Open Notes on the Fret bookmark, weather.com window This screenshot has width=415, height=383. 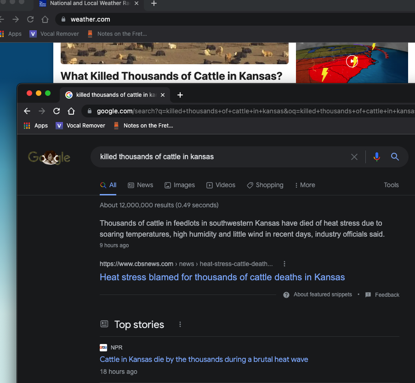(117, 34)
